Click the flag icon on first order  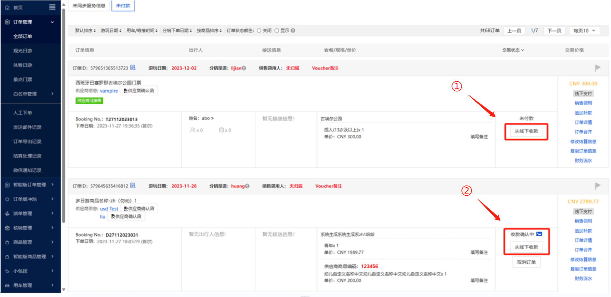tap(597, 68)
